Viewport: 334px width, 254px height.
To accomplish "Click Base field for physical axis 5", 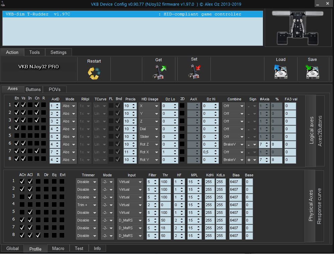I will 249,213.
